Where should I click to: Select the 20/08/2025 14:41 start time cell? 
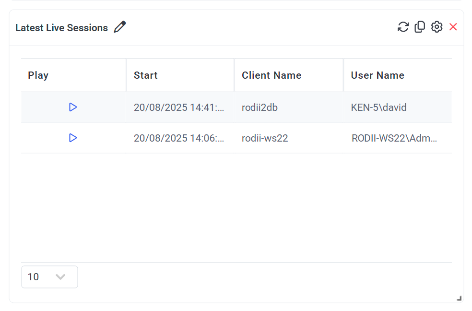pos(179,108)
